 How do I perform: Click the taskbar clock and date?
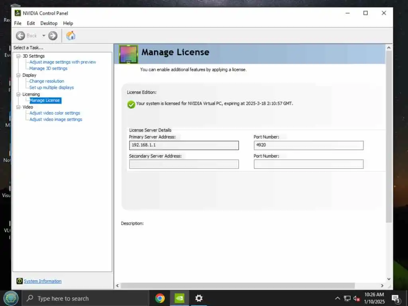(374, 298)
